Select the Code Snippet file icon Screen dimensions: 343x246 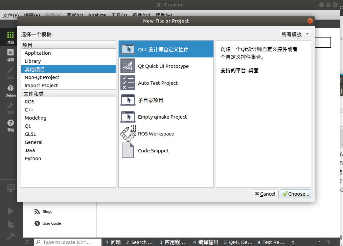(x=128, y=150)
